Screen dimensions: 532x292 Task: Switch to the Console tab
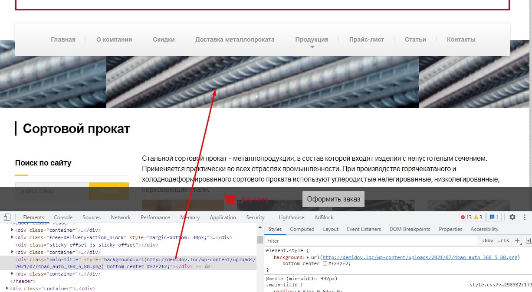click(x=63, y=217)
